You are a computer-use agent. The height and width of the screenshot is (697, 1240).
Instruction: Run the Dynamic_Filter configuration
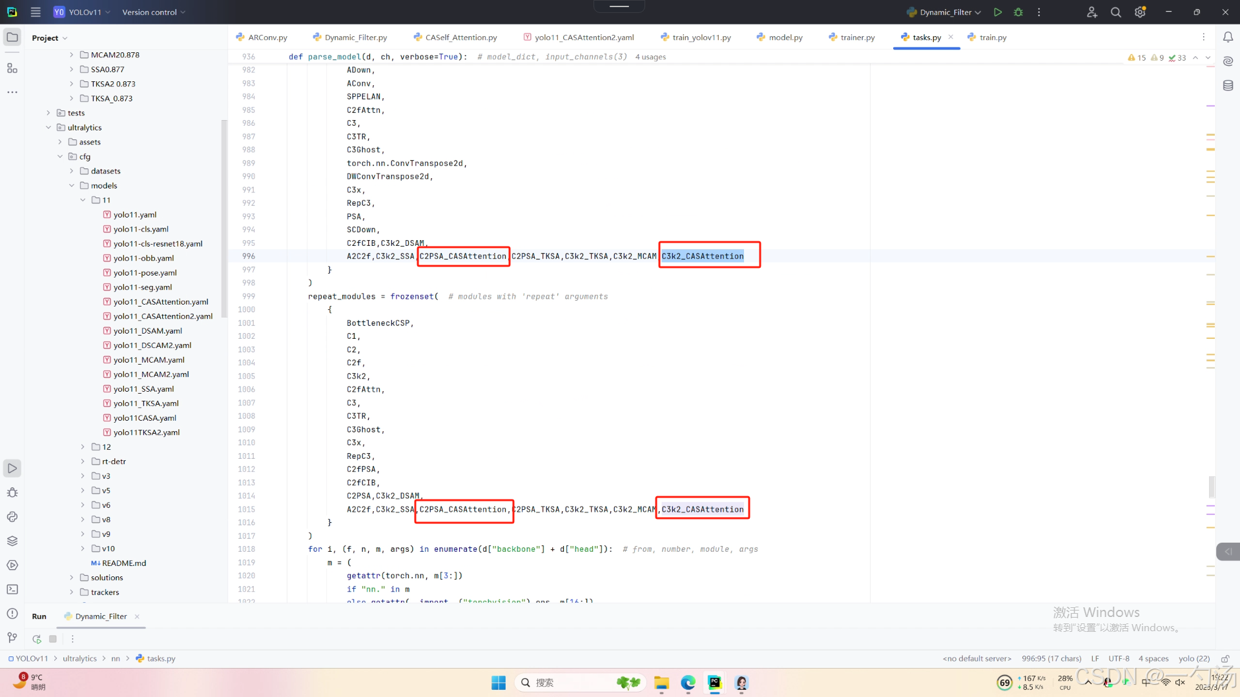click(998, 12)
